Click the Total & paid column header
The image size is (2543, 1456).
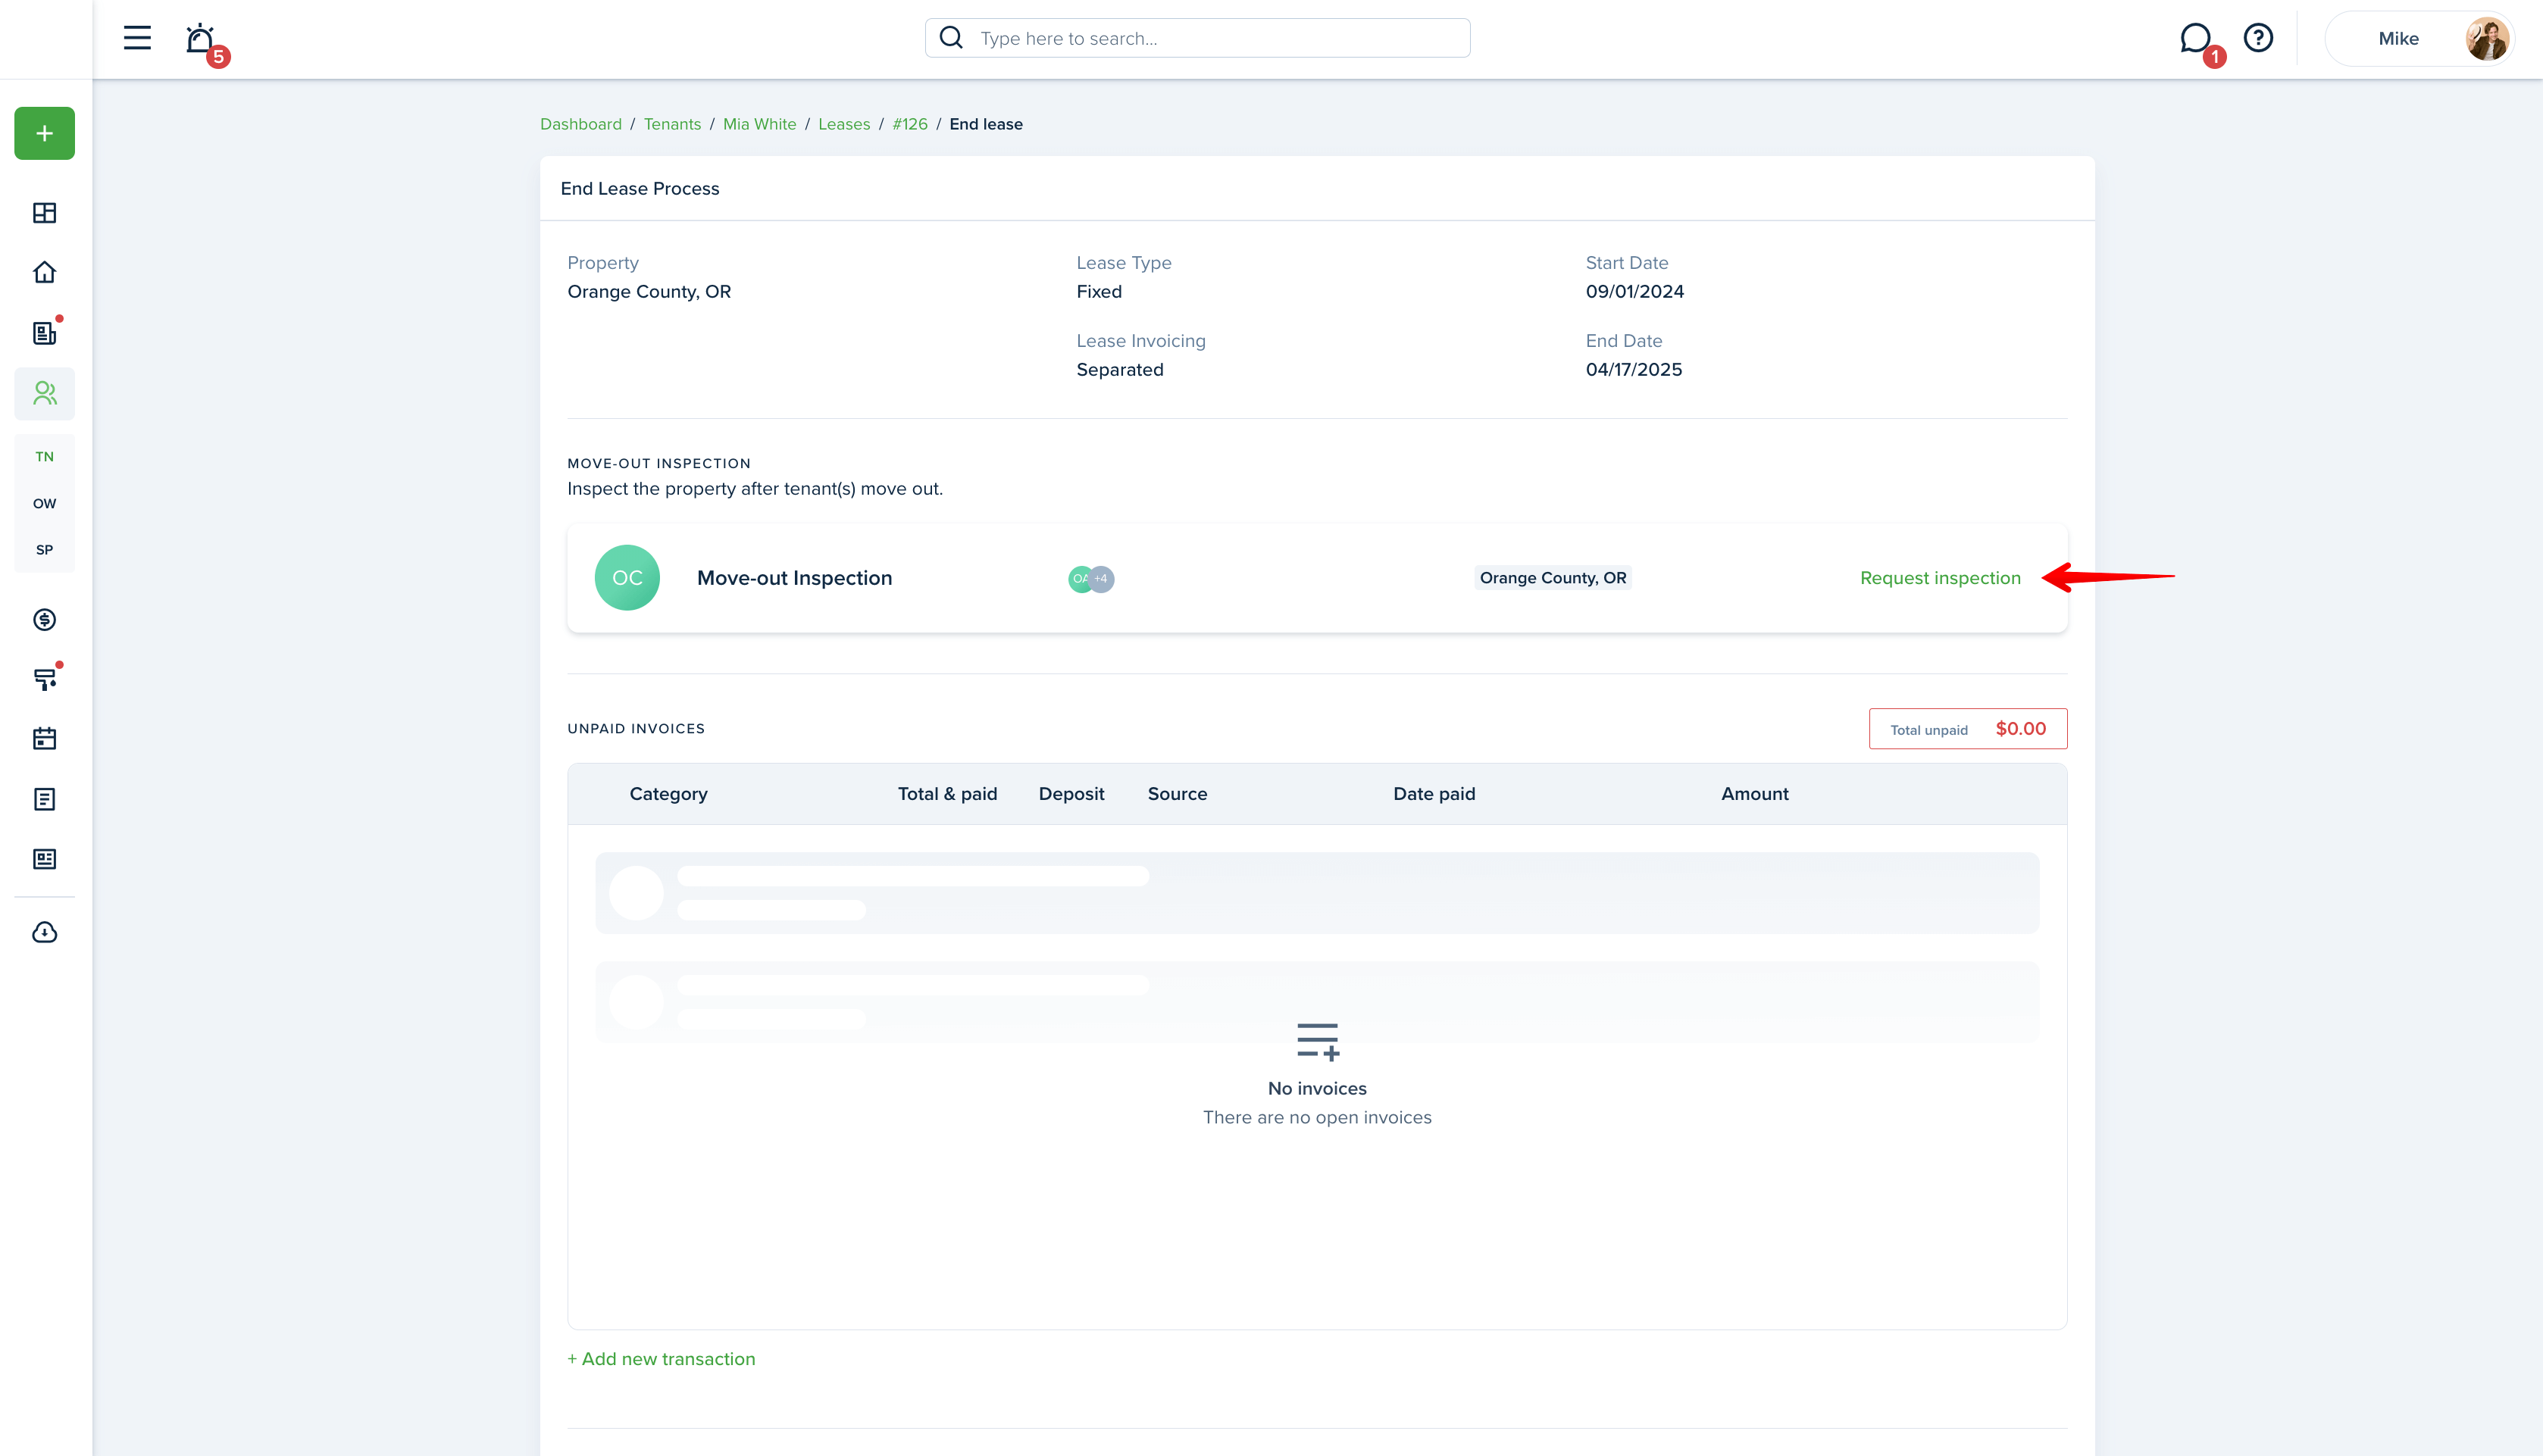click(x=947, y=794)
